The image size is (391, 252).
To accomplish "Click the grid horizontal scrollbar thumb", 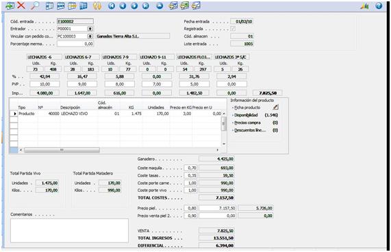I will pos(62,150).
